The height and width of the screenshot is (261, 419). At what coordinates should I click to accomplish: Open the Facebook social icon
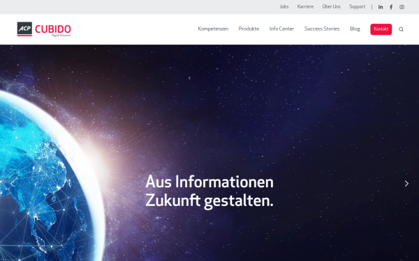pos(391,7)
